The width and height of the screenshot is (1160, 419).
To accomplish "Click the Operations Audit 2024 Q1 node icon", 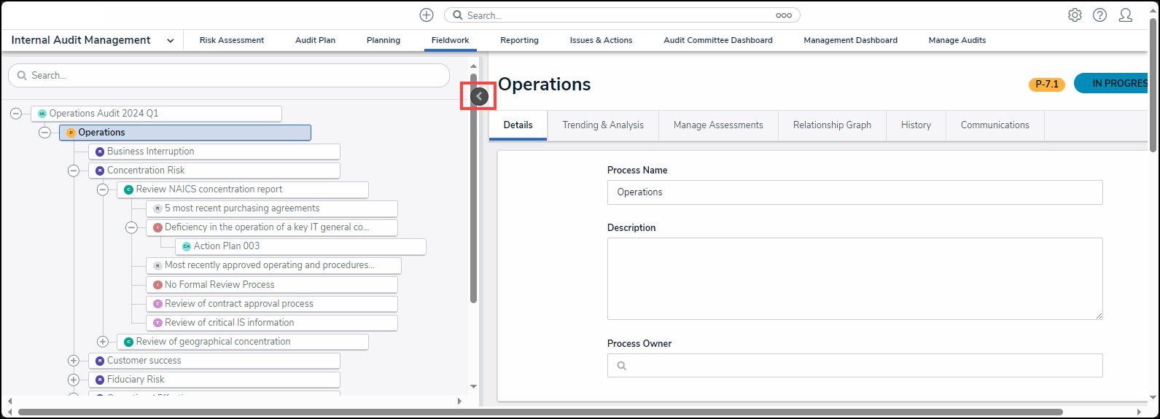I will [x=42, y=114].
